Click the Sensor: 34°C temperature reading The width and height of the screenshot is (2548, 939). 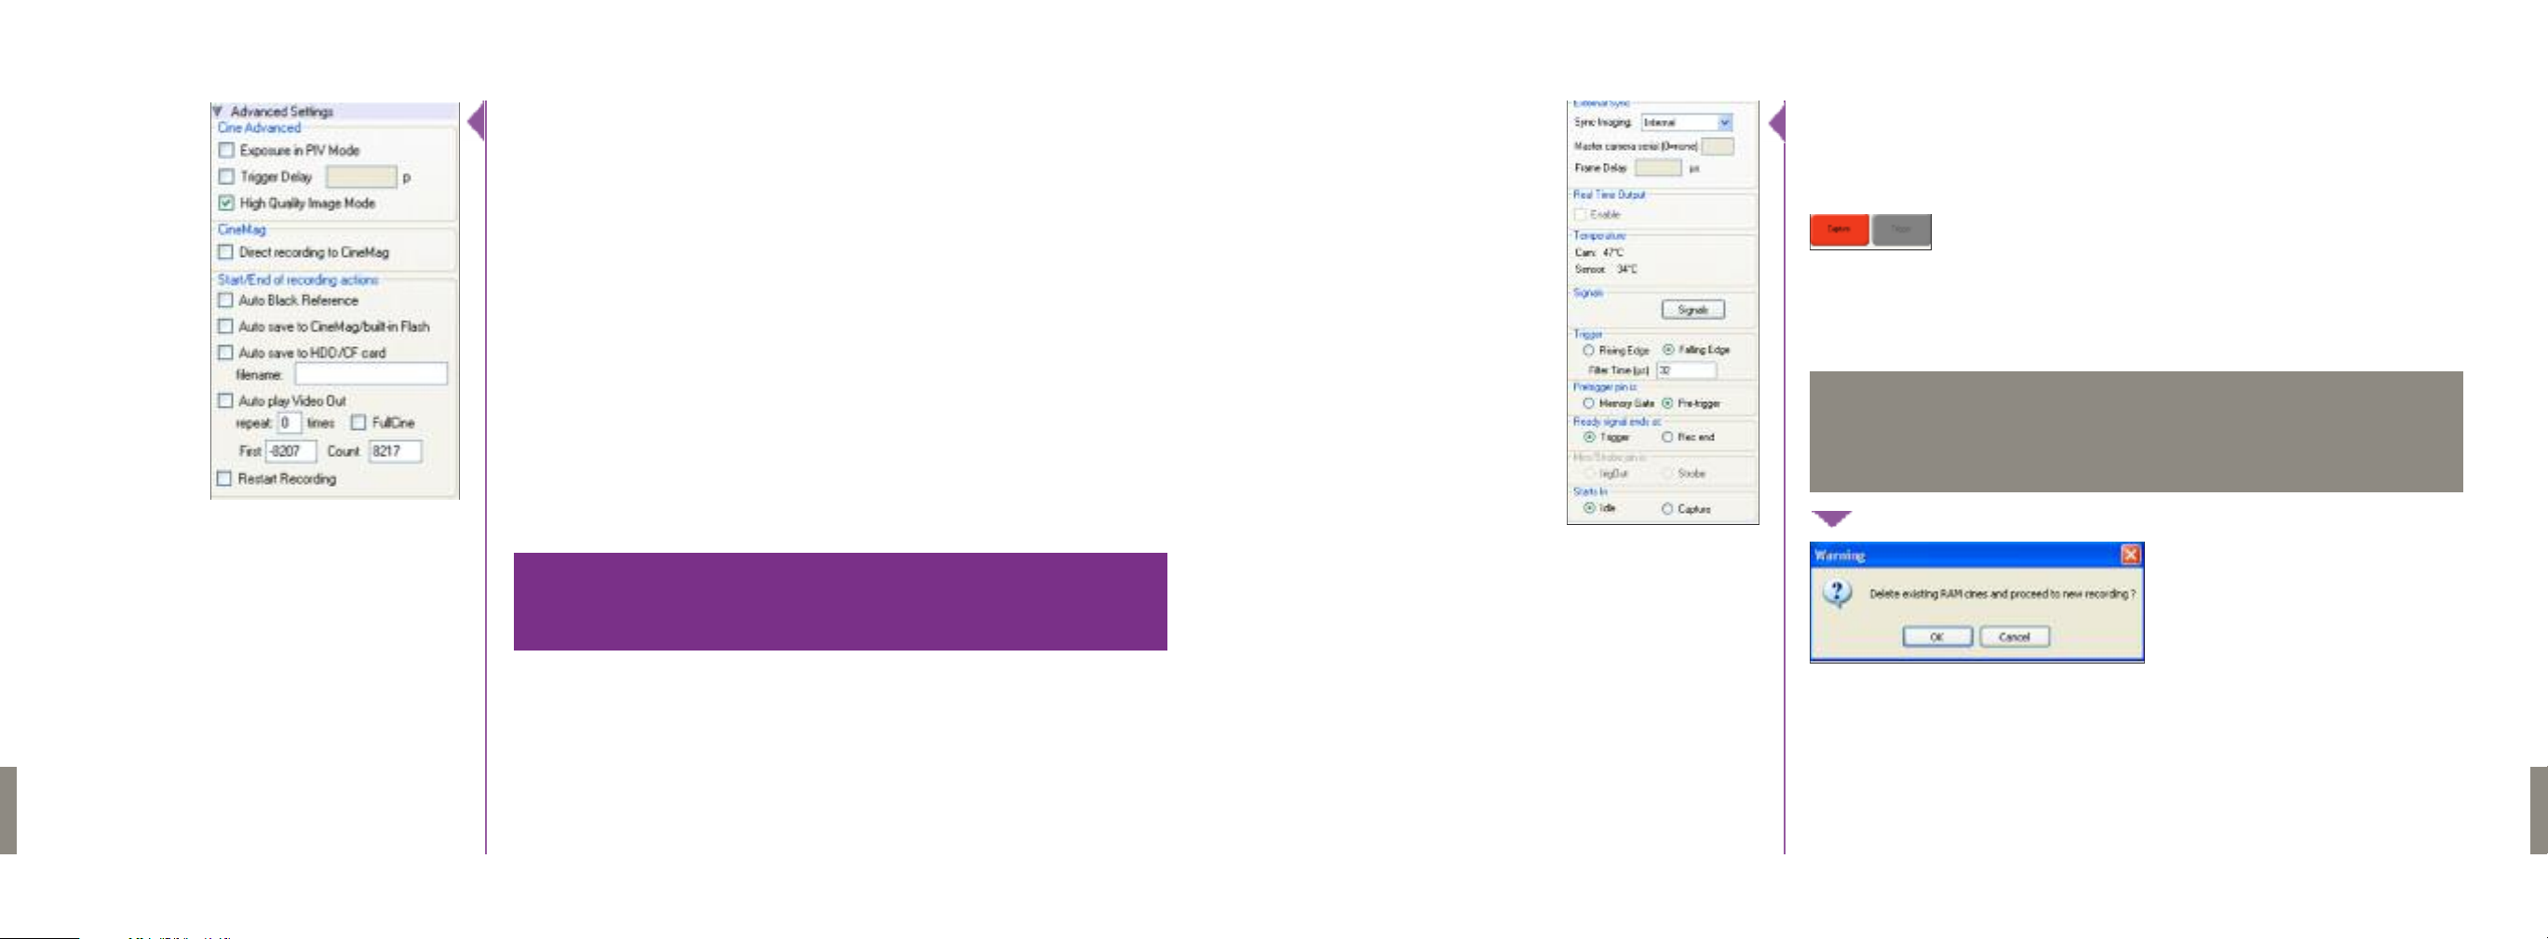[x=1607, y=270]
